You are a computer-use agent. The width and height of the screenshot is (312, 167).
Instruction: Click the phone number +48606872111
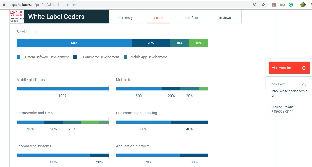coord(282,112)
